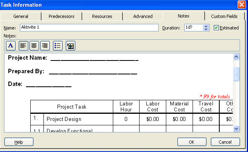Align notes text right
Screen dimensions: 248x152
click(x=45, y=46)
